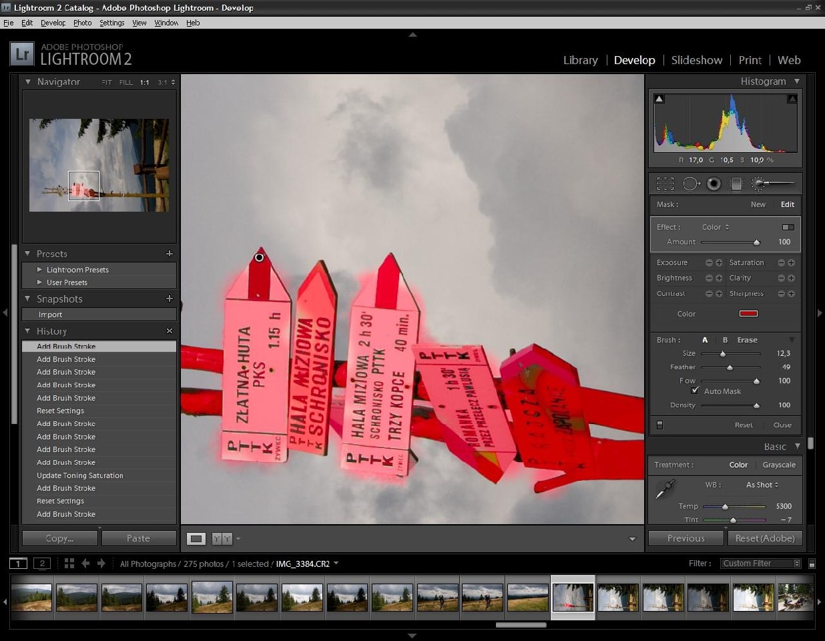Switch to the Library module

point(580,60)
